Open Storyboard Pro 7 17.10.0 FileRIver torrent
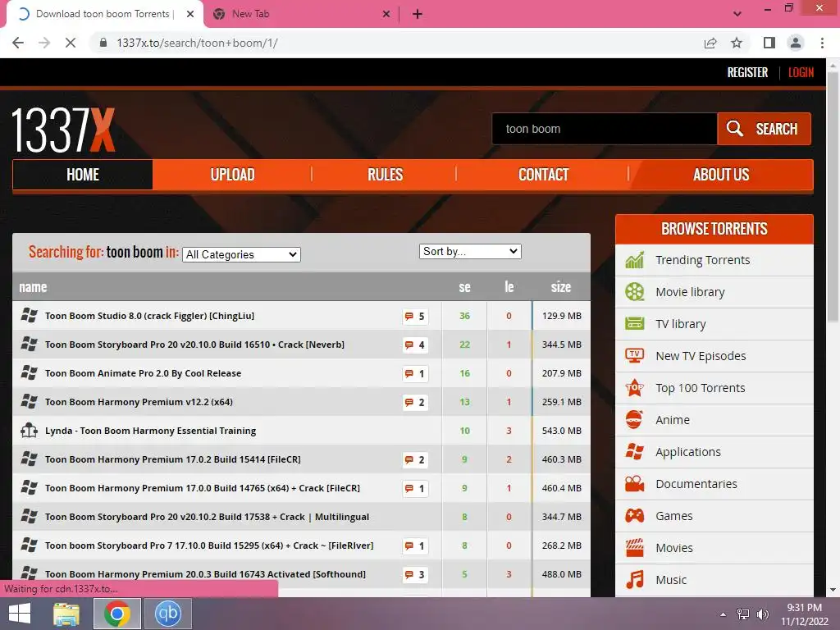Image resolution: width=840 pixels, height=630 pixels. (x=209, y=546)
